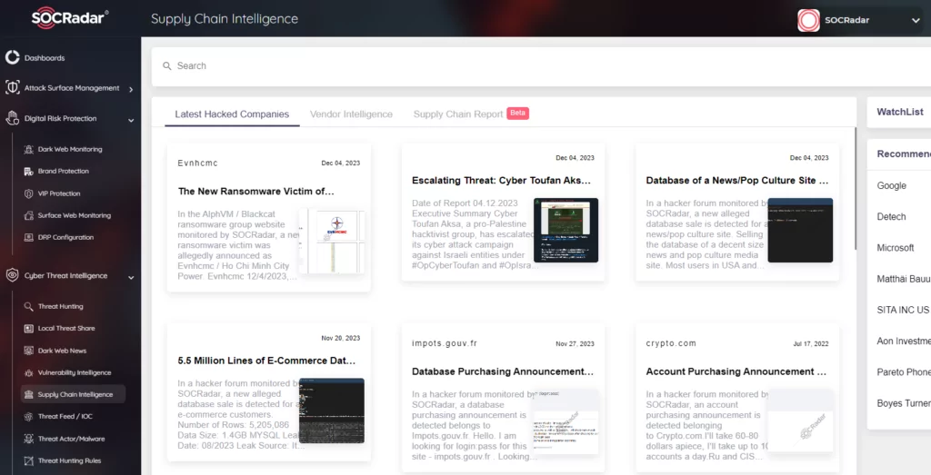Viewport: 931px width, 475px height.
Task: Go to Vulnerability Intelligence
Action: 75,372
